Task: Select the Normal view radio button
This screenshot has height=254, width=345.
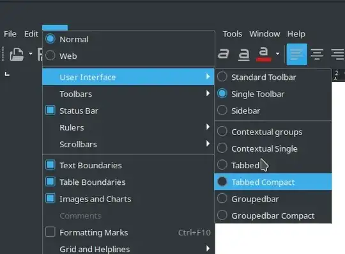Action: coord(50,39)
